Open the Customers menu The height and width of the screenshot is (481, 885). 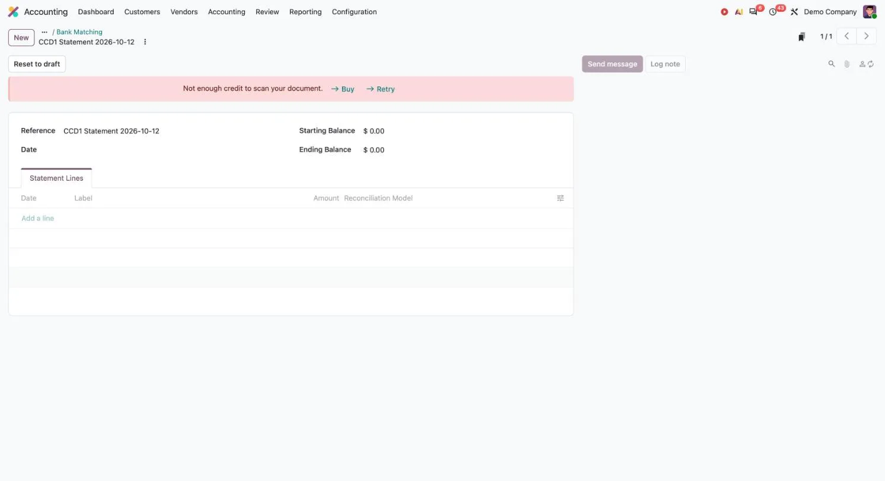pyautogui.click(x=142, y=12)
